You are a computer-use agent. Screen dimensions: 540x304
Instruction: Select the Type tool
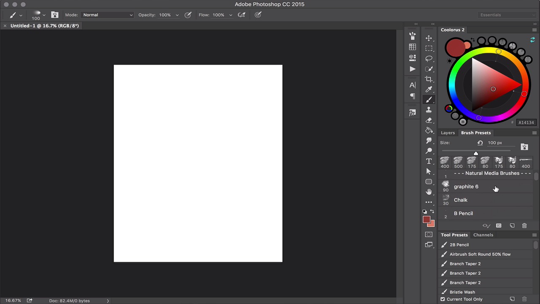[x=429, y=161]
